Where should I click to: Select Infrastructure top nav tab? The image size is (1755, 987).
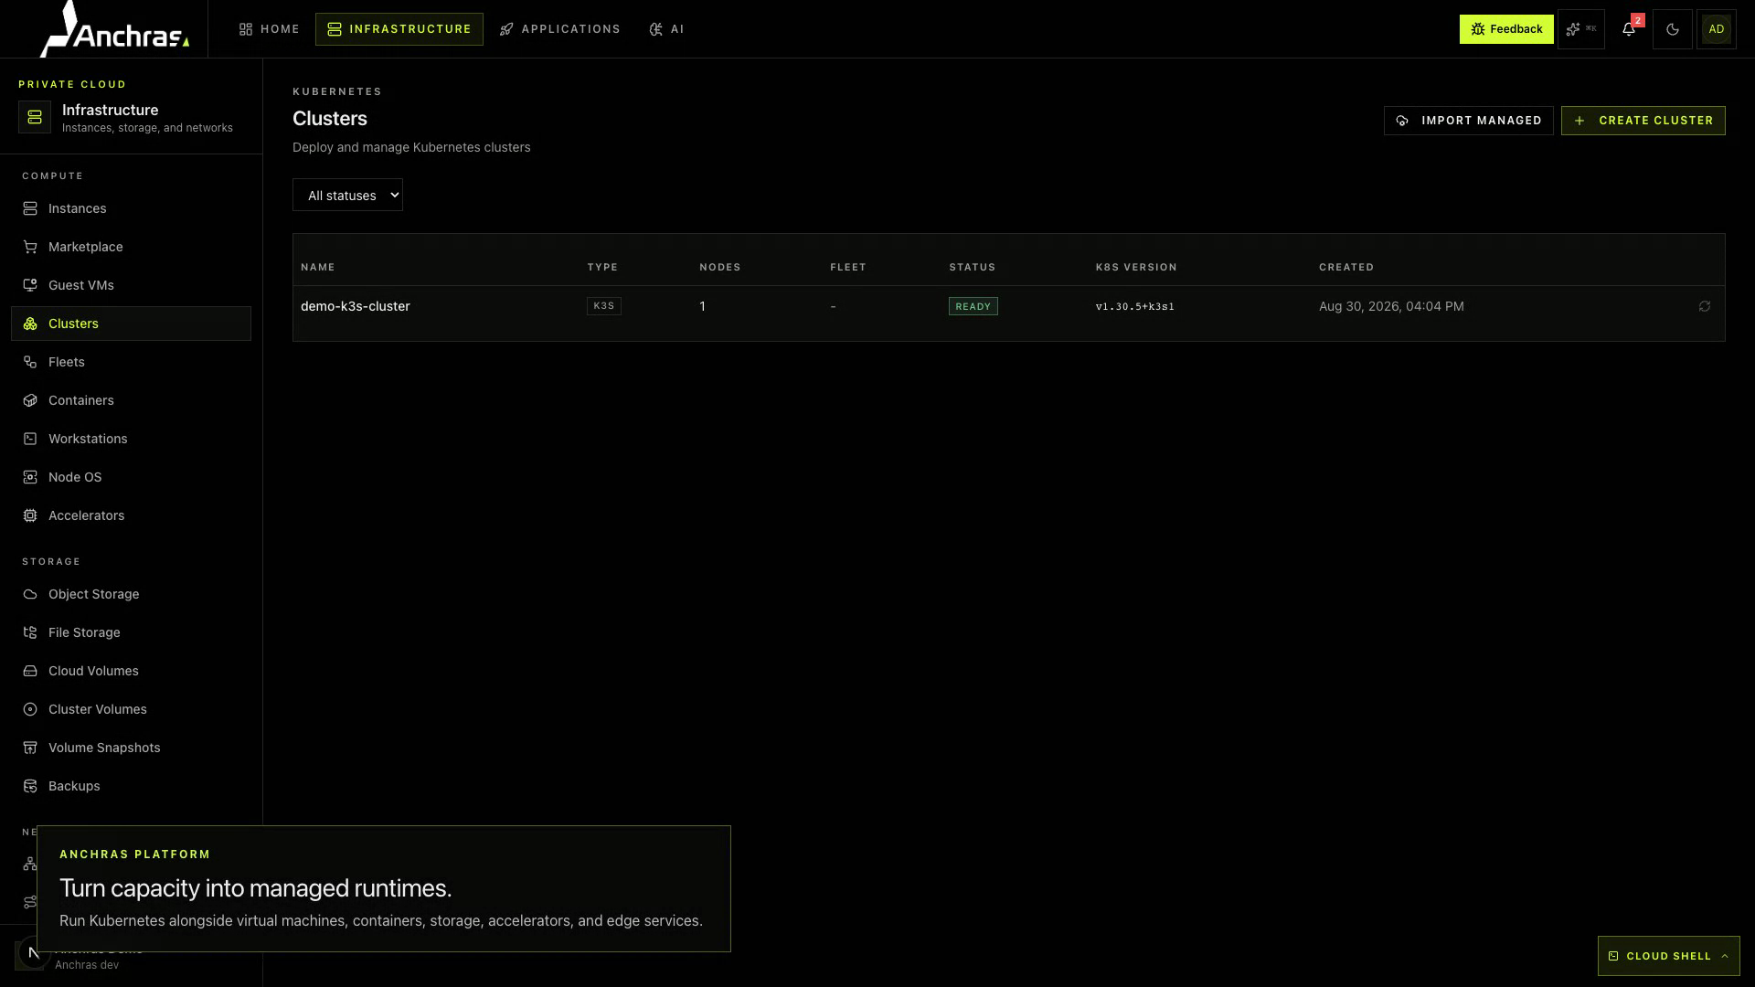click(x=399, y=29)
